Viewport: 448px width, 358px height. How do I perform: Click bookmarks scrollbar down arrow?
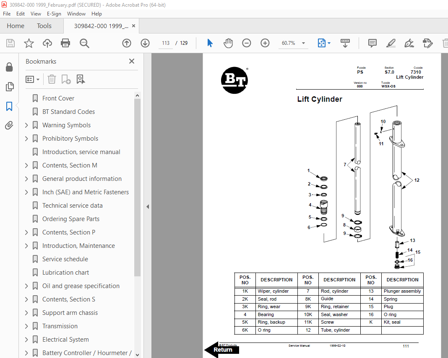click(x=137, y=355)
